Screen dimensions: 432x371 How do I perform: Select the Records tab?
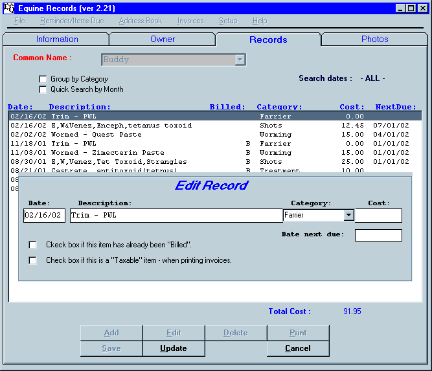[x=268, y=39]
